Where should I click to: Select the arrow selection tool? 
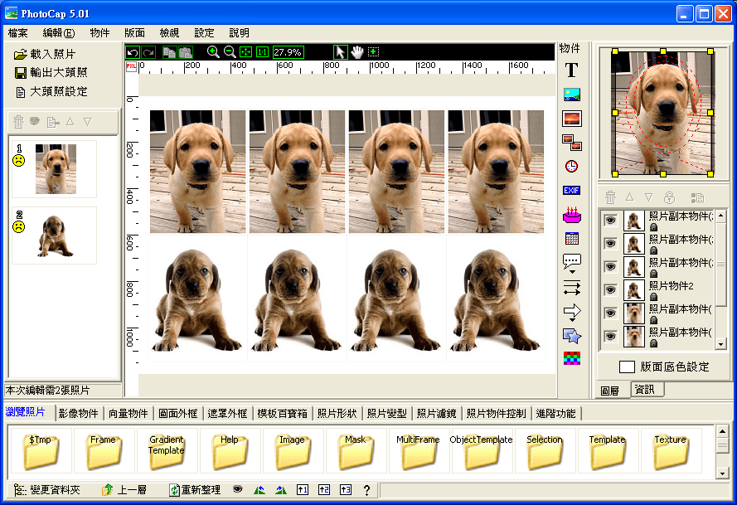click(x=340, y=51)
